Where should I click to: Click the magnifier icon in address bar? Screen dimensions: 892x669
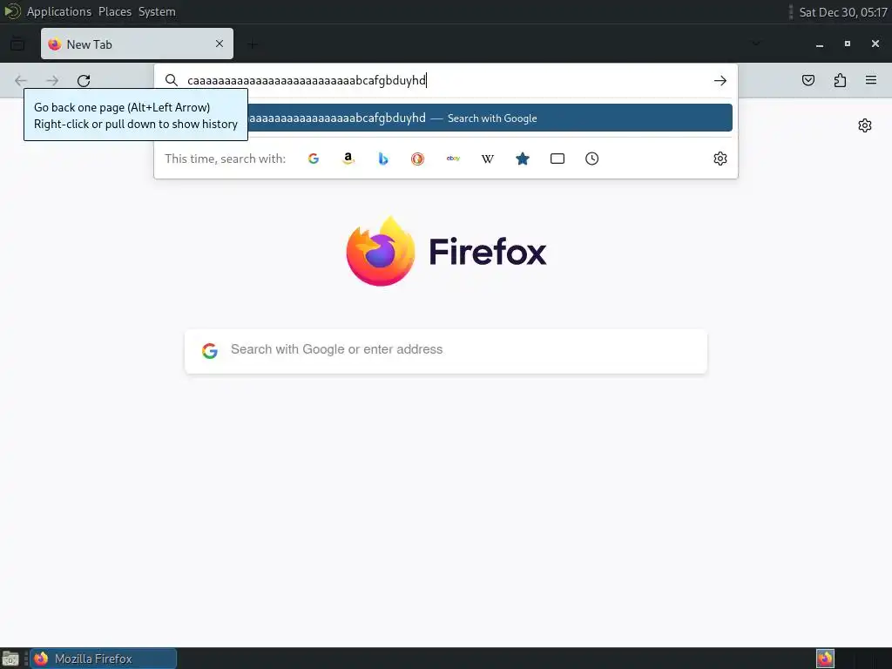[x=172, y=81]
